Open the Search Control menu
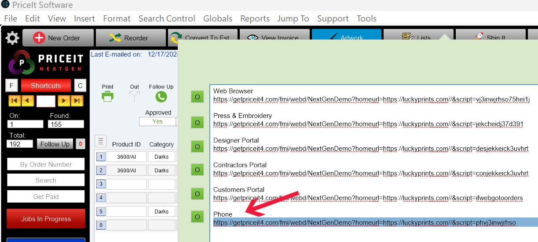538x242 pixels. pos(167,18)
